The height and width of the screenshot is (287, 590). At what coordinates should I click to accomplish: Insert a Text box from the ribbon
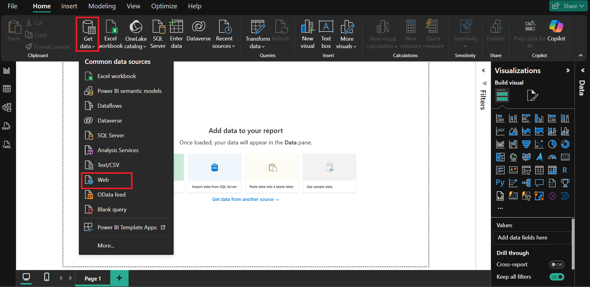coord(326,34)
